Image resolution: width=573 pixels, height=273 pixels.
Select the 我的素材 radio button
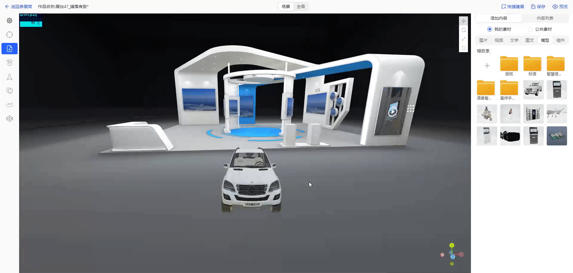coord(489,29)
